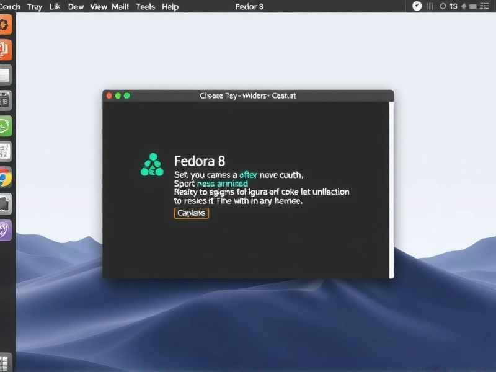496x372 pixels.
Task: Launch the green chat app from the dock
Action: [x=7, y=125]
